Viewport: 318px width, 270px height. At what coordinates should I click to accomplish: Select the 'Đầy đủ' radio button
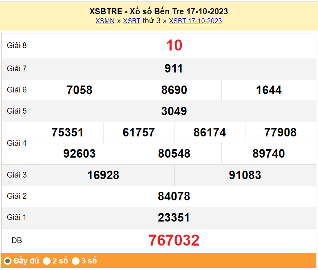pyautogui.click(x=7, y=261)
